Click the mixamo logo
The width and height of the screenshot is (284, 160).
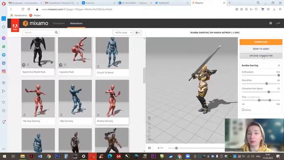click(x=35, y=23)
